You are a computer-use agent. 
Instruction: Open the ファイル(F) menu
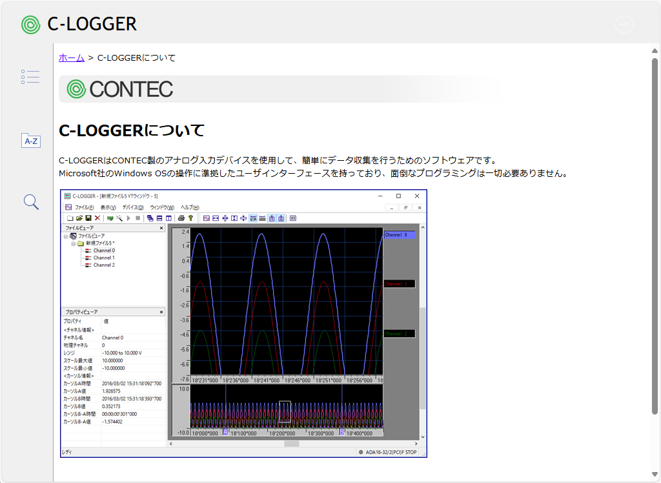(84, 207)
